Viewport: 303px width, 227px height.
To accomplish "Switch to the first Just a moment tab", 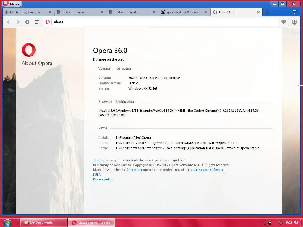I will [x=80, y=12].
